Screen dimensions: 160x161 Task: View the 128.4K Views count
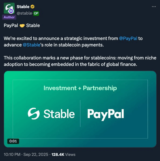pos(63,155)
